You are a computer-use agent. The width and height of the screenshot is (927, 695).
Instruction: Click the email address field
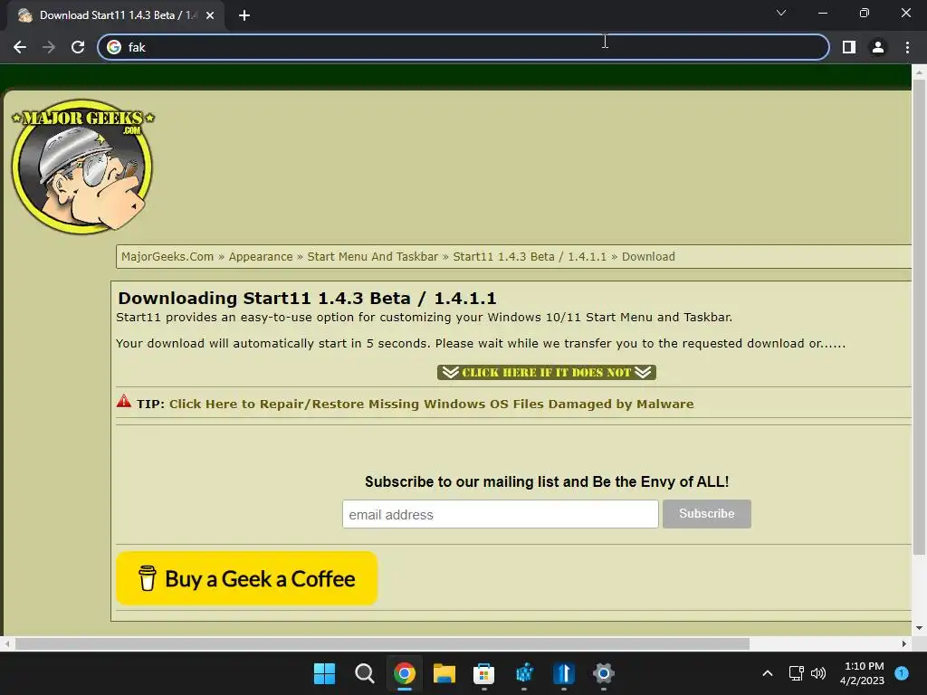500,514
